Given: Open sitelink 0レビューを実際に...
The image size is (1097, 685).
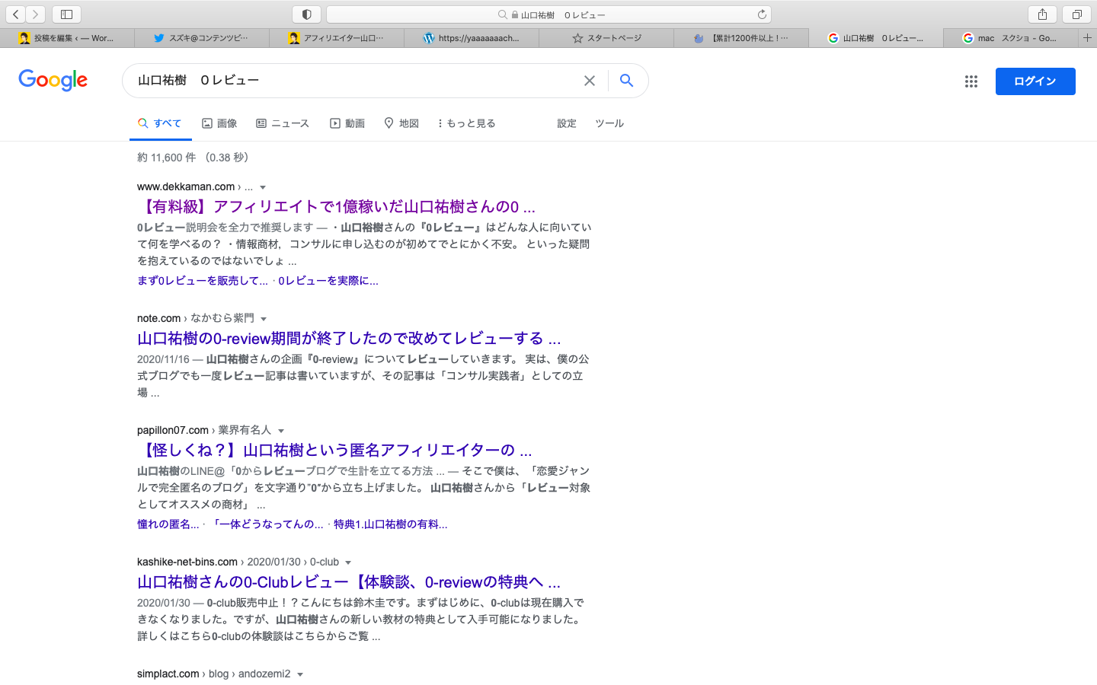Looking at the screenshot, I should click(328, 281).
